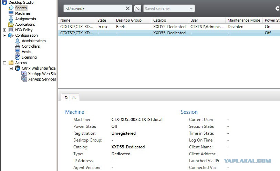The width and height of the screenshot is (280, 171).
Task: Click the Access folder icon
Action: coord(11,63)
